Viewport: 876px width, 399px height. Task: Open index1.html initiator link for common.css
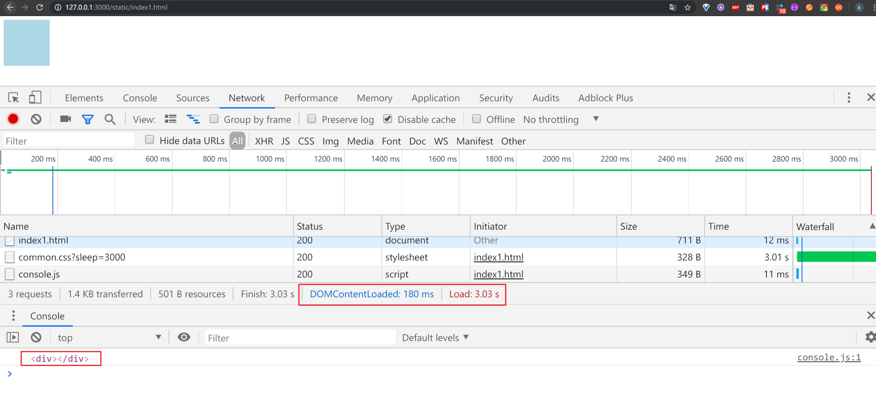498,257
